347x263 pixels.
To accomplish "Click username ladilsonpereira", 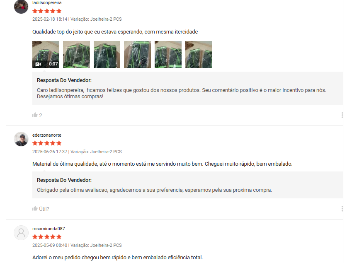I will click(47, 2).
